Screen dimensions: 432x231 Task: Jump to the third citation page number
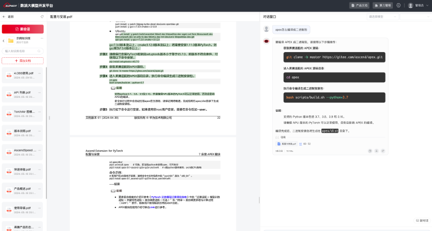click(x=309, y=144)
